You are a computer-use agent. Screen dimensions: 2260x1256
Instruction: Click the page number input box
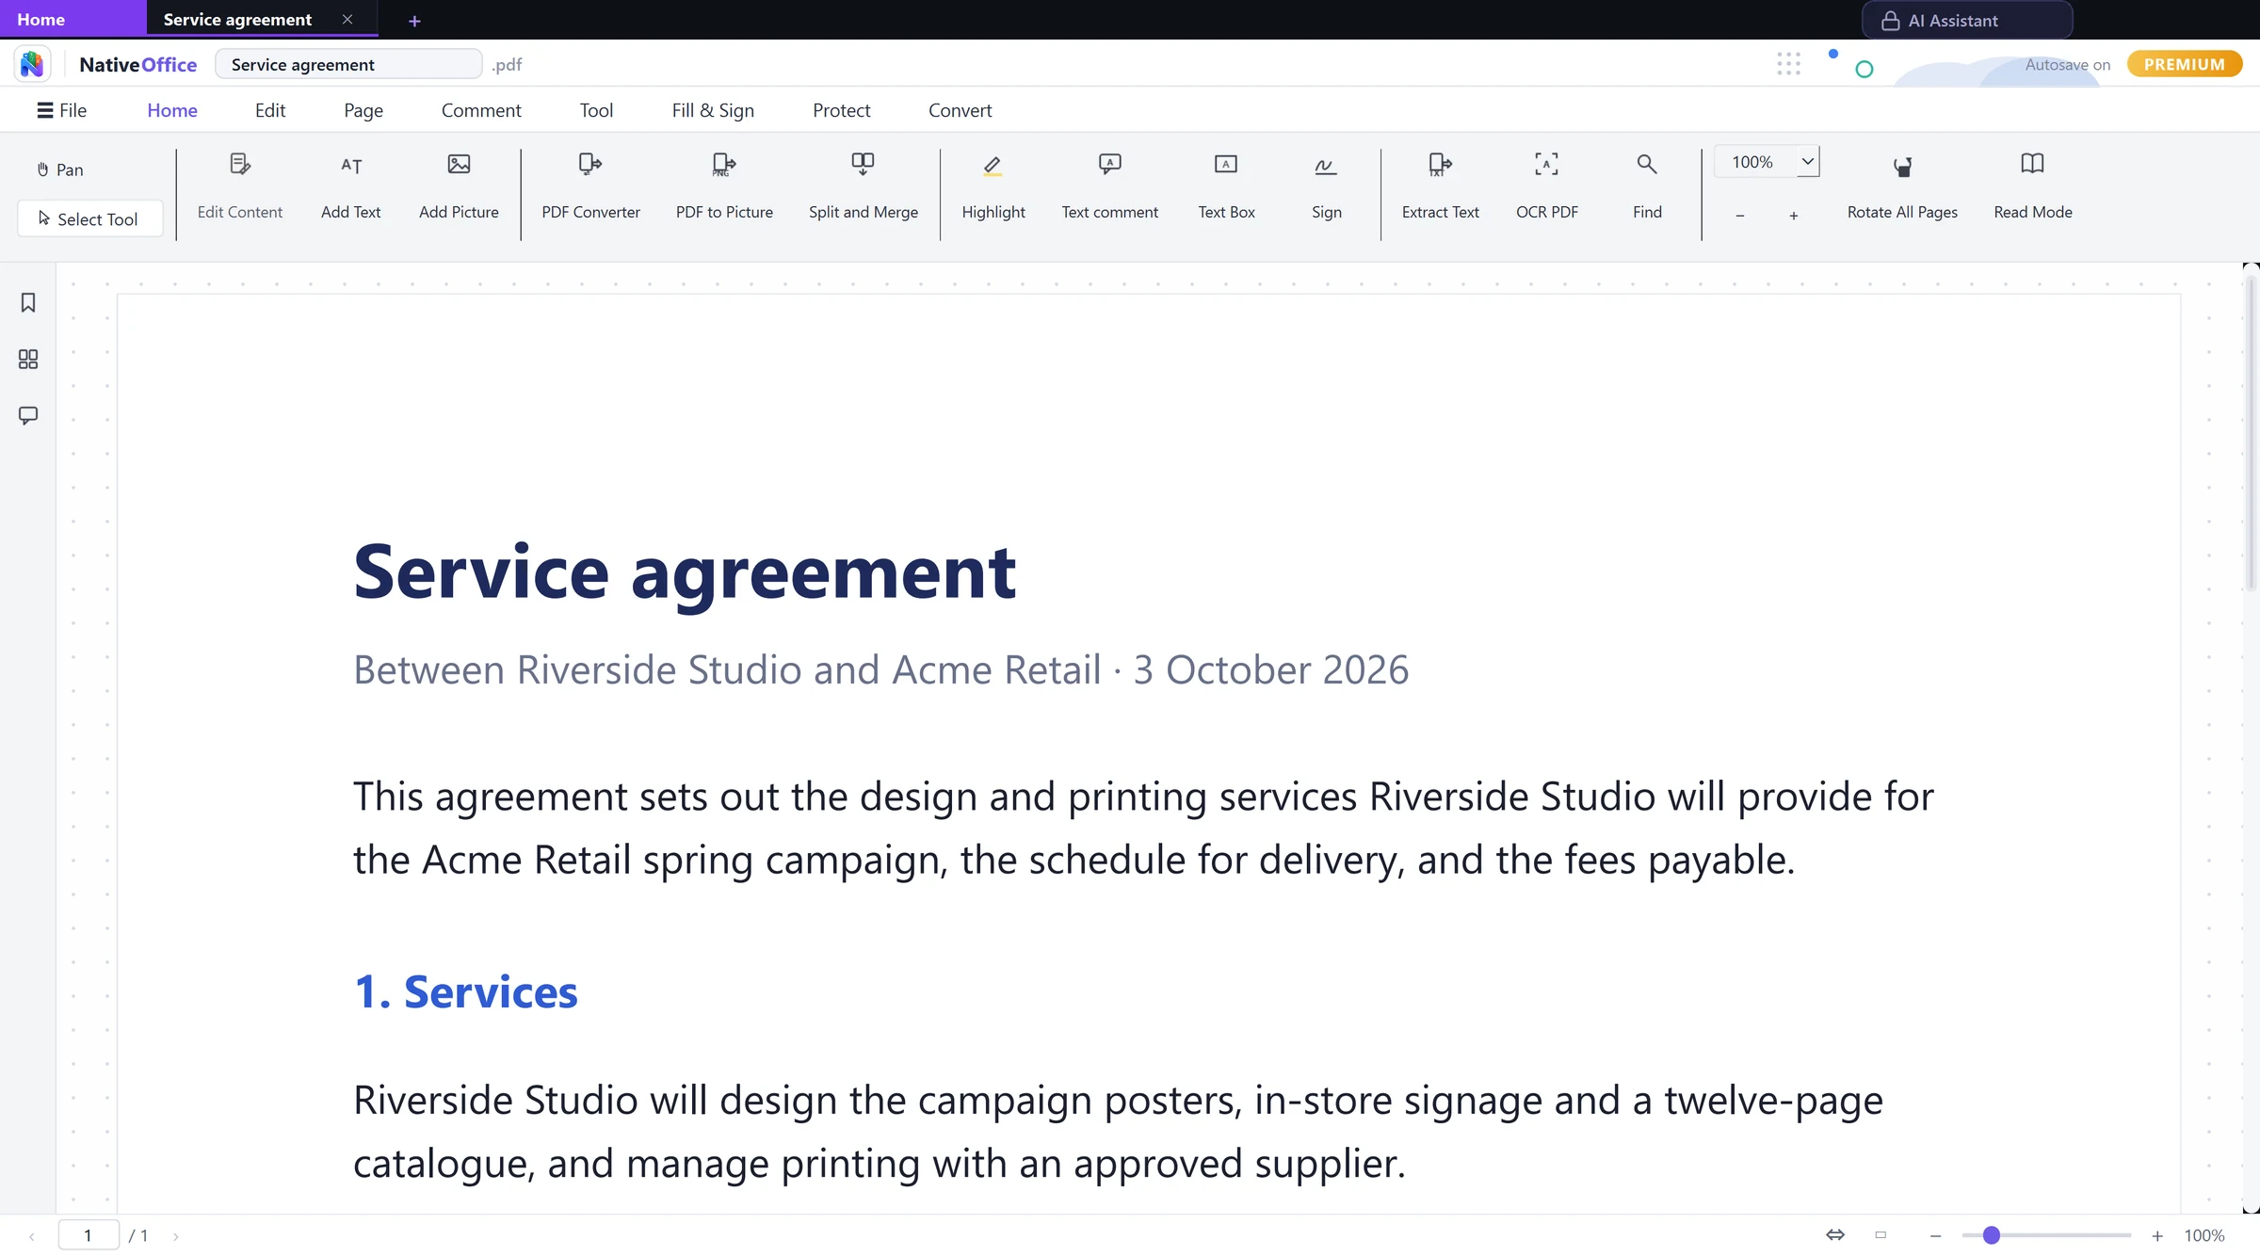coord(89,1235)
